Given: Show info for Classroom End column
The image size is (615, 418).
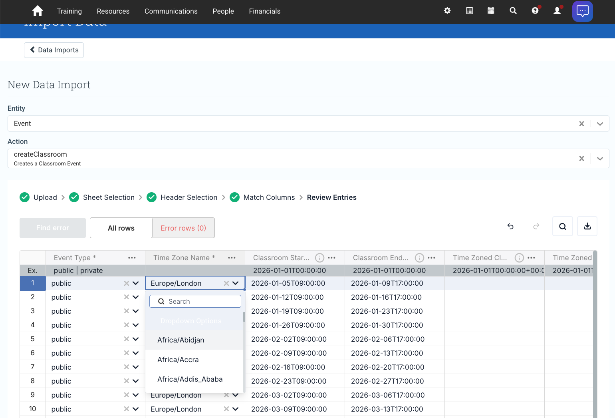Looking at the screenshot, I should tap(419, 258).
